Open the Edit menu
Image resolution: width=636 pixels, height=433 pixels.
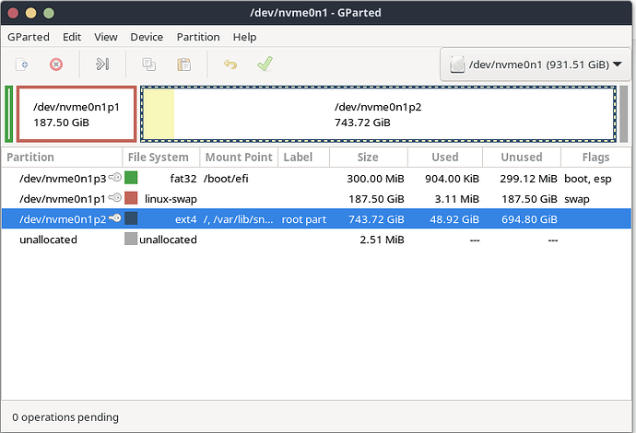pos(72,37)
